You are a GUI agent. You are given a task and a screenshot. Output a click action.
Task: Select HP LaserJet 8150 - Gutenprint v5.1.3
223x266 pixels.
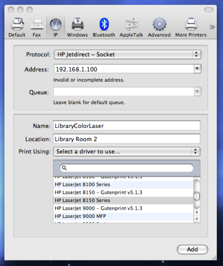pyautogui.click(x=123, y=193)
